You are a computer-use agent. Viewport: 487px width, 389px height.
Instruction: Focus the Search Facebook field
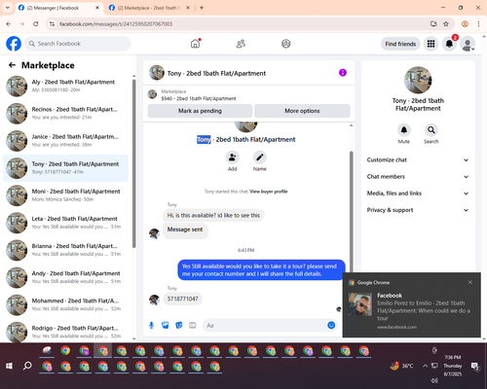click(78, 44)
